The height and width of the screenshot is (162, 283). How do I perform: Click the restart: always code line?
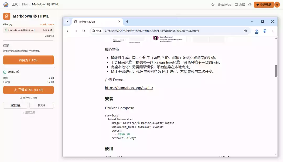[x=124, y=138]
